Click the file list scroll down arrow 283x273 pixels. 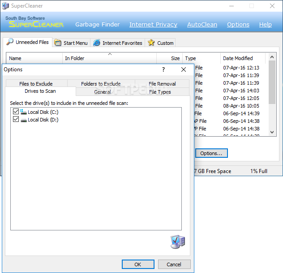tap(272, 132)
